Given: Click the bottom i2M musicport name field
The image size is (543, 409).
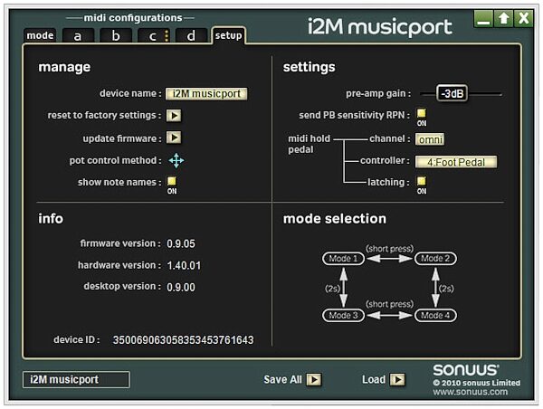Looking at the screenshot, I should pyautogui.click(x=76, y=379).
